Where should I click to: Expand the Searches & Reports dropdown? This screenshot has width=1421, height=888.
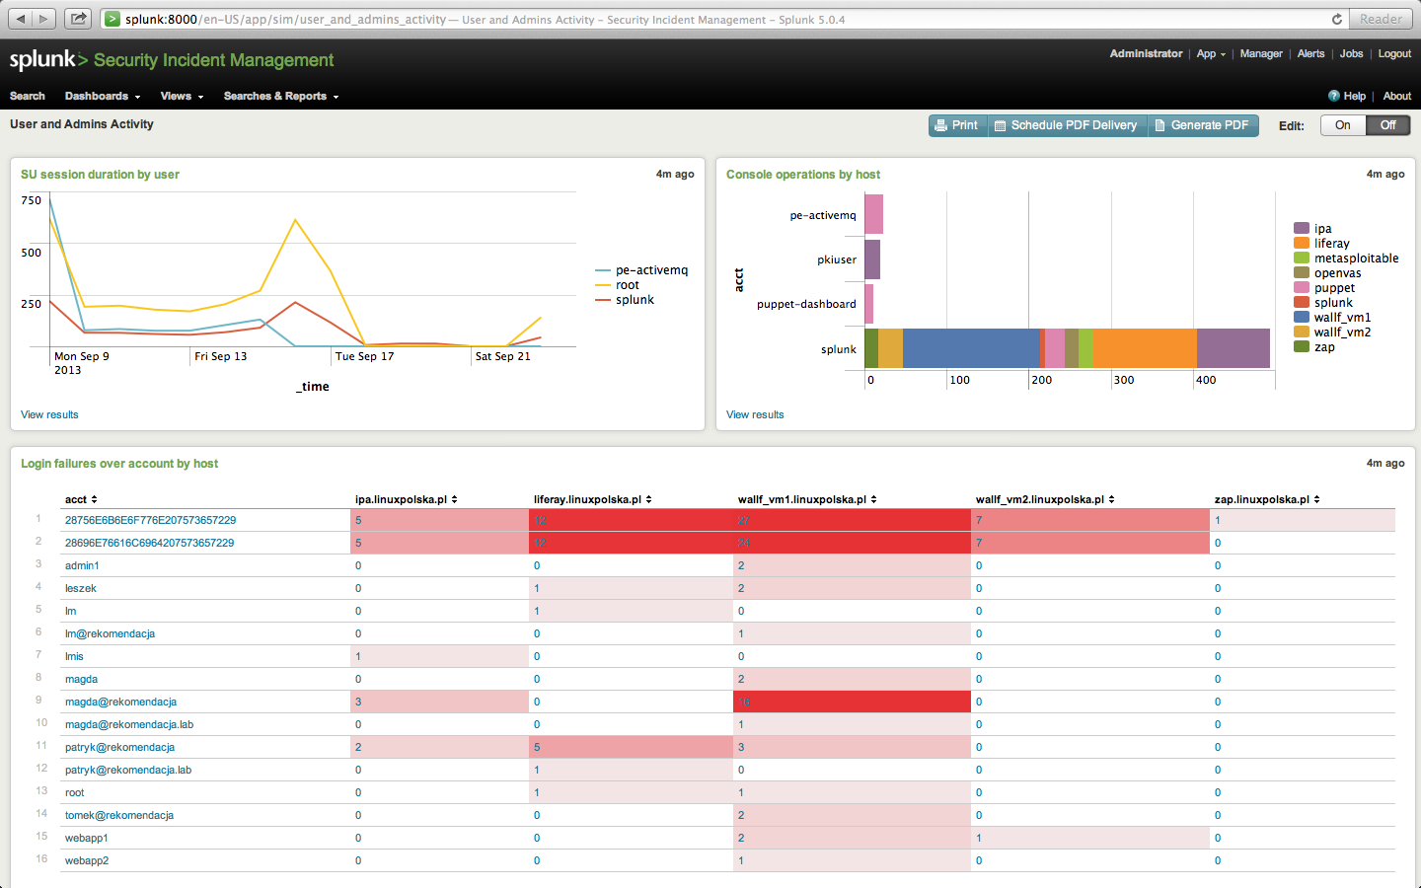(281, 96)
